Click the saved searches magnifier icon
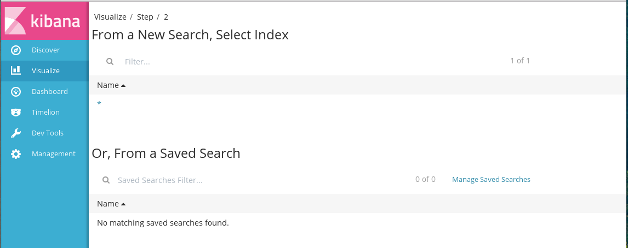Screen dimensions: 628x248 (106, 180)
